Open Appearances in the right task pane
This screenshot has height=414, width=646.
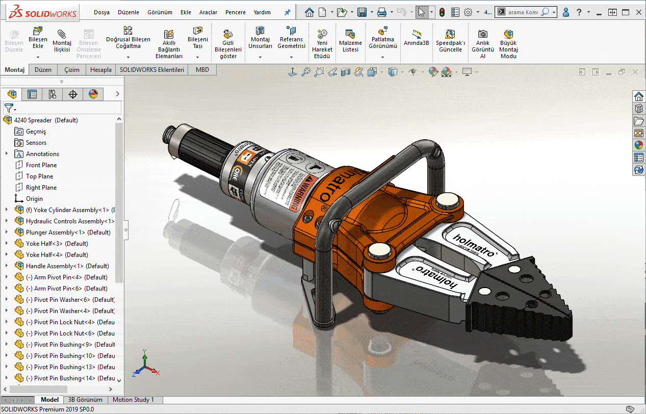(x=638, y=145)
